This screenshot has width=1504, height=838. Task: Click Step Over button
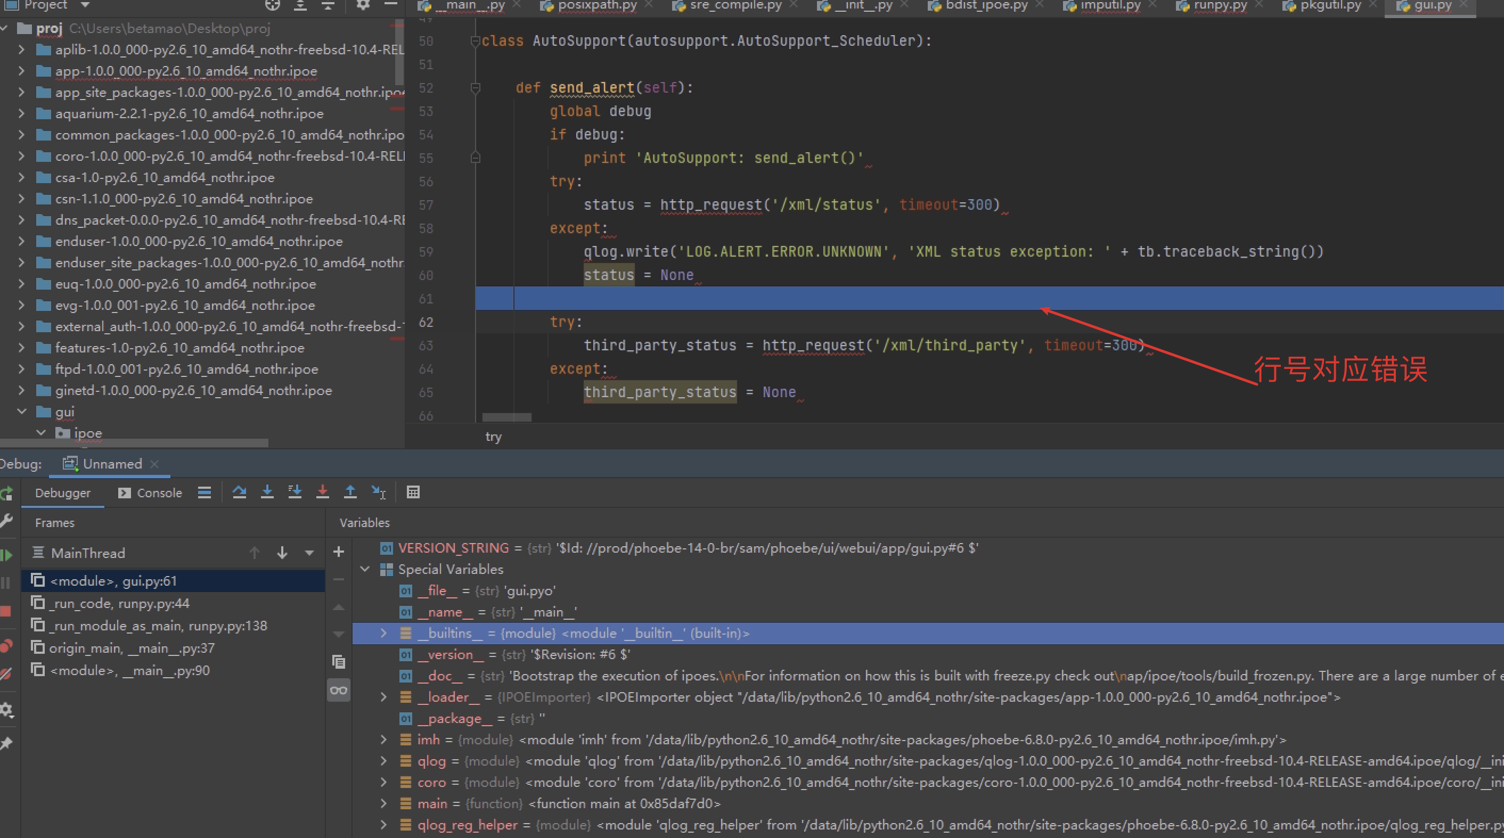coord(239,492)
